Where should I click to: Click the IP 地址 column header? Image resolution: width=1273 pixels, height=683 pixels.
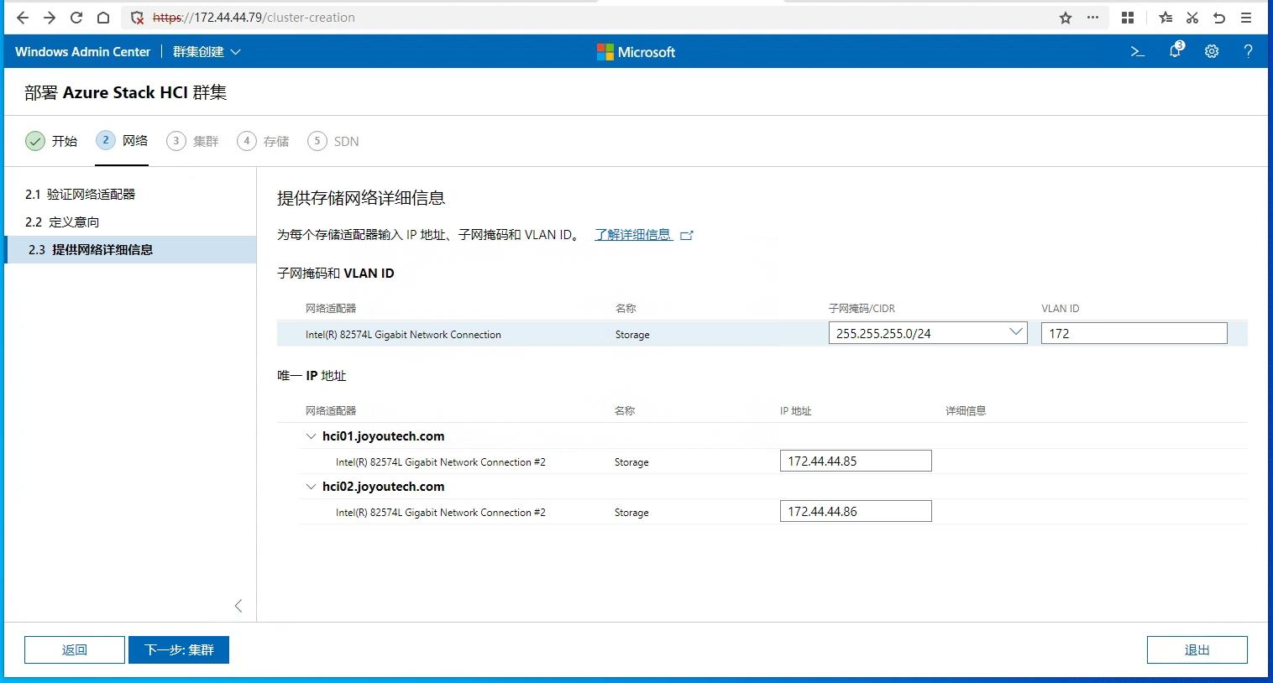point(795,411)
